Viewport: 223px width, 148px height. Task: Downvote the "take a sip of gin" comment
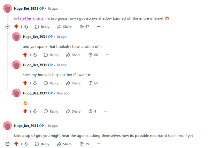point(26,144)
